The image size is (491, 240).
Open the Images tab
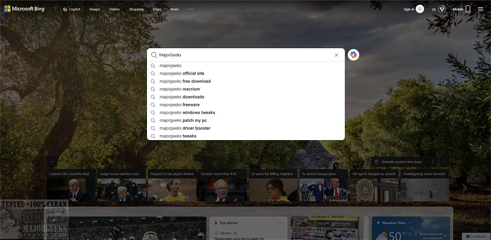[95, 9]
